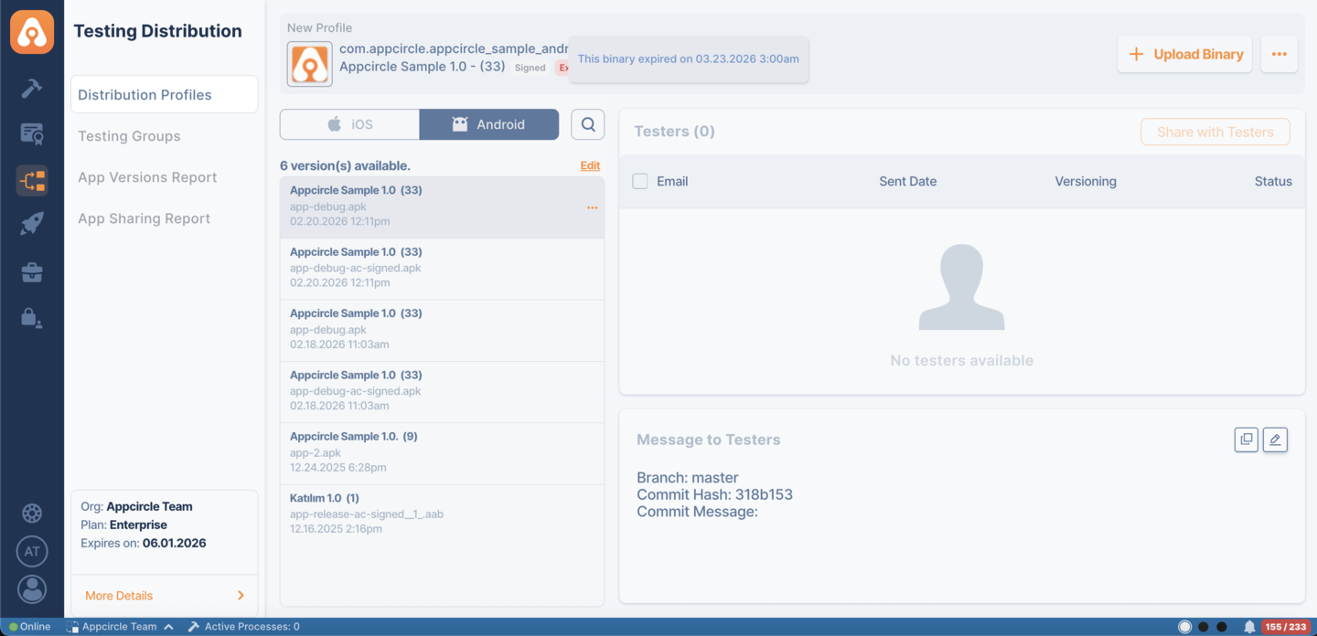Click the Upload Binary button
This screenshot has height=636, width=1317.
click(1184, 54)
